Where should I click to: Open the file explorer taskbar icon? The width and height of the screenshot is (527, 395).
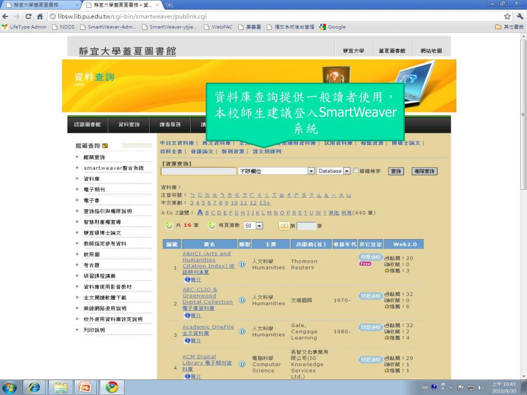tap(60, 387)
